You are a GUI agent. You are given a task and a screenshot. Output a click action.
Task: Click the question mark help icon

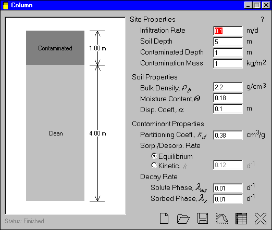coord(262,19)
